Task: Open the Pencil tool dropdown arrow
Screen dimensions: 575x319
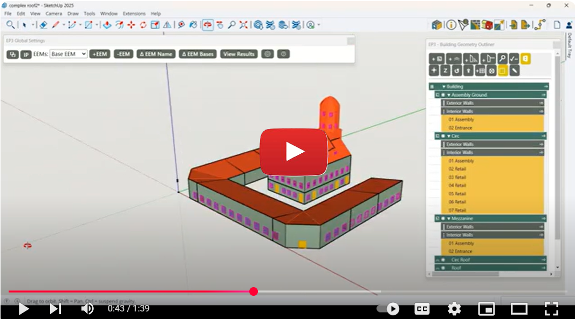Action: [64, 25]
